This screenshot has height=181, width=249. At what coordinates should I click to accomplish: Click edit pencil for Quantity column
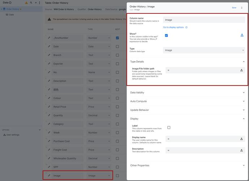[x=49, y=115]
